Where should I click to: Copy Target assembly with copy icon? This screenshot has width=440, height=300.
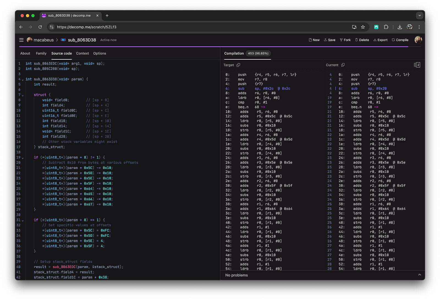point(238,65)
